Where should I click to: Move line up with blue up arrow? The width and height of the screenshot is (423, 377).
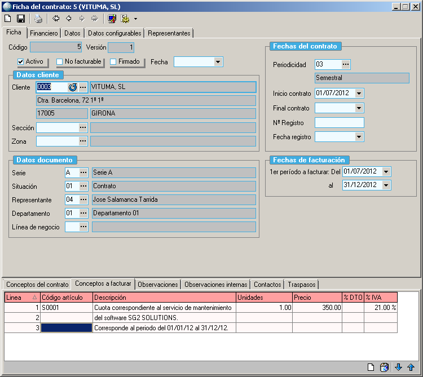coord(411,367)
